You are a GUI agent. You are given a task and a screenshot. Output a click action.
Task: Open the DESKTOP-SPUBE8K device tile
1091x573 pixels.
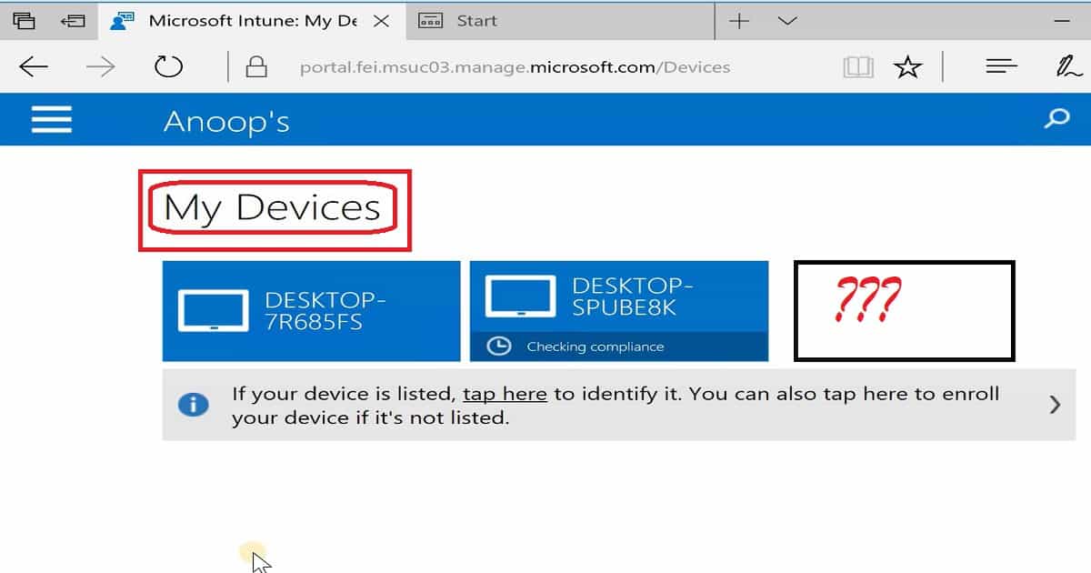pyautogui.click(x=619, y=311)
